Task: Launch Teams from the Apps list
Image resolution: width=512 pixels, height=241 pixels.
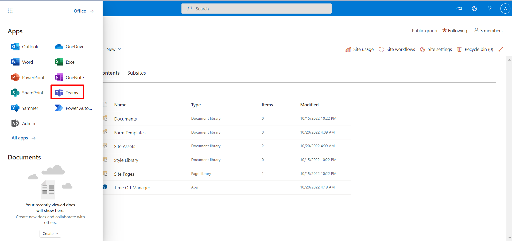Action: coord(67,93)
